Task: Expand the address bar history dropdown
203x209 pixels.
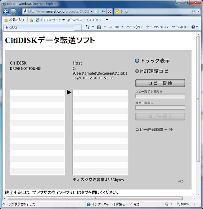Action: pos(92,12)
